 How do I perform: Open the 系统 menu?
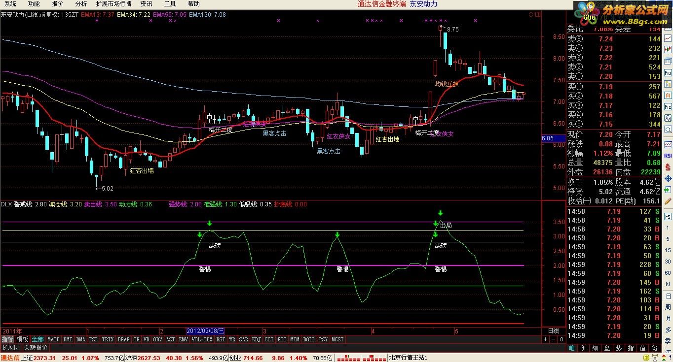10,3
